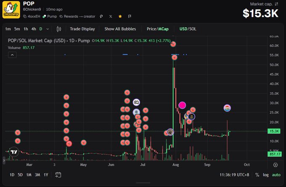Click the flag report icon
This screenshot has width=286, height=187.
click(x=130, y=16)
